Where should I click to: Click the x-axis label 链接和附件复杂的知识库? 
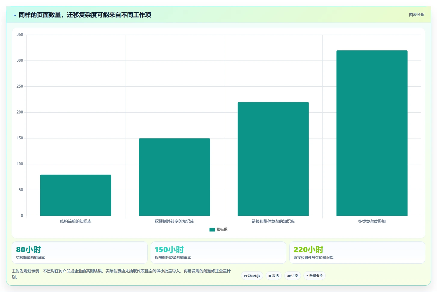(273, 221)
